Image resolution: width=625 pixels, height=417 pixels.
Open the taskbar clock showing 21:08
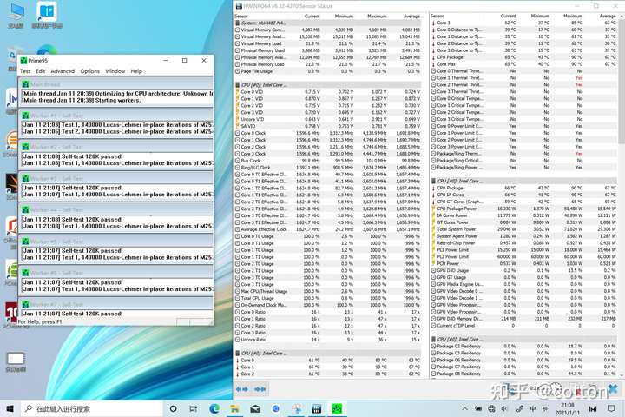point(567,408)
